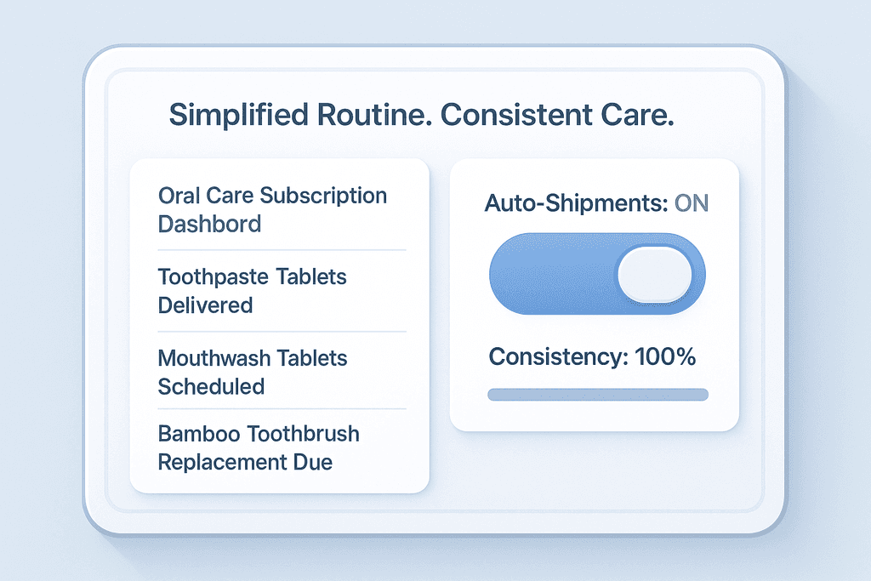Click the word "Dashbord" in the list
The height and width of the screenshot is (581, 871).
209,225
